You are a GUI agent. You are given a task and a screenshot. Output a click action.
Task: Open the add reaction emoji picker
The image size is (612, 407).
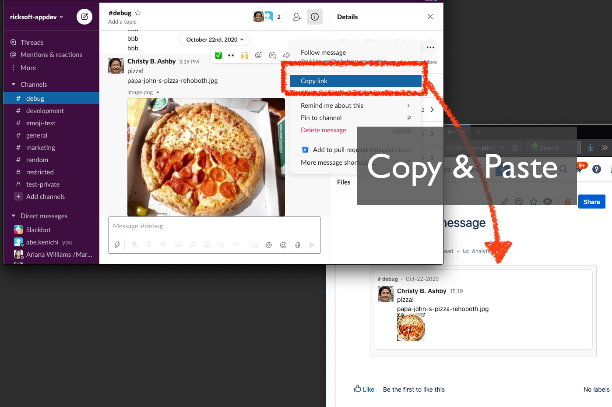[x=259, y=55]
